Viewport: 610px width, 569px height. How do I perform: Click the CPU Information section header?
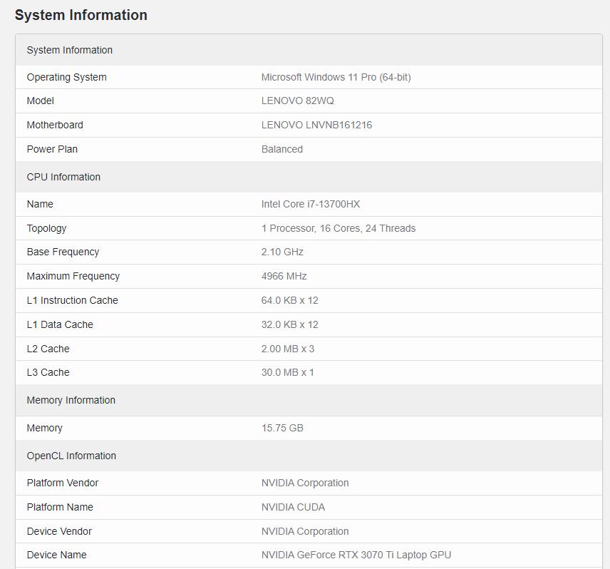[63, 177]
